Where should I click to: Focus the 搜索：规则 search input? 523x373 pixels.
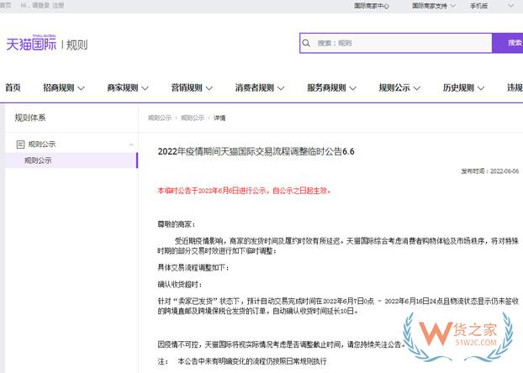click(x=395, y=43)
